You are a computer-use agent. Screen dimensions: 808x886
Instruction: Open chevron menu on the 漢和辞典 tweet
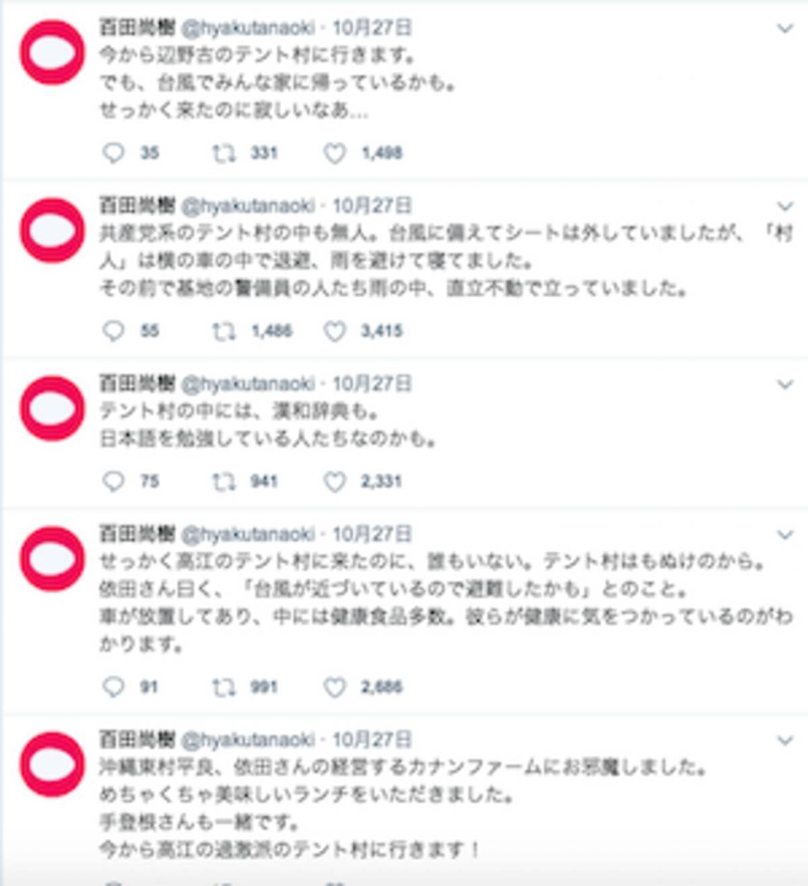(784, 384)
